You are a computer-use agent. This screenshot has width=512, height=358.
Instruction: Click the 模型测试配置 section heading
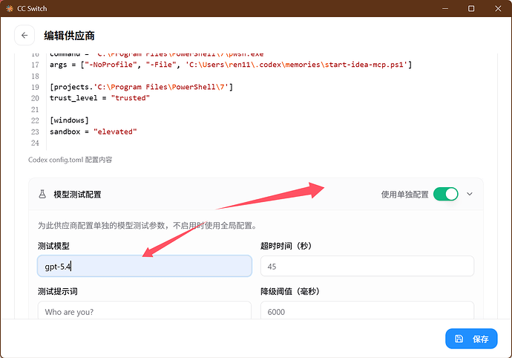click(77, 195)
